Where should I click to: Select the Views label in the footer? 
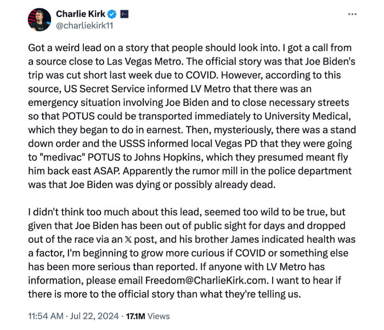point(159,316)
